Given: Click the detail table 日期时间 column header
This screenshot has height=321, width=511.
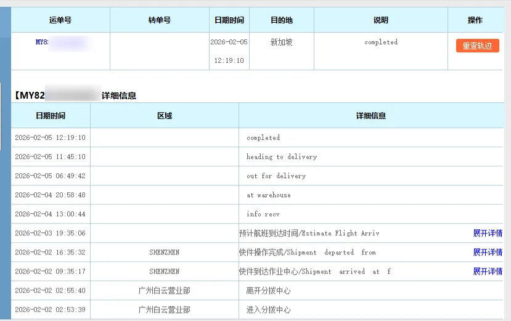Looking at the screenshot, I should pyautogui.click(x=51, y=116).
